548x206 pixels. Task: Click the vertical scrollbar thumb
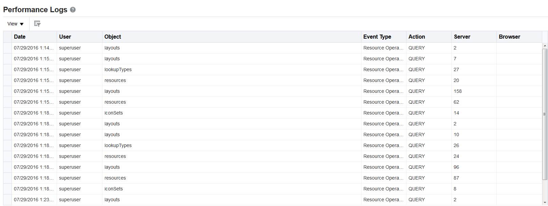point(545,114)
